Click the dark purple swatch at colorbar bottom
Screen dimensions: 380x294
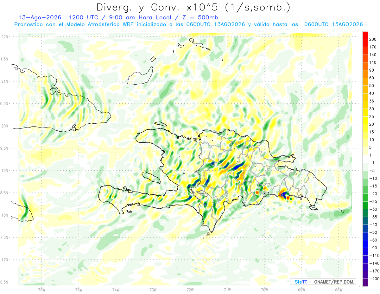coord(365,283)
